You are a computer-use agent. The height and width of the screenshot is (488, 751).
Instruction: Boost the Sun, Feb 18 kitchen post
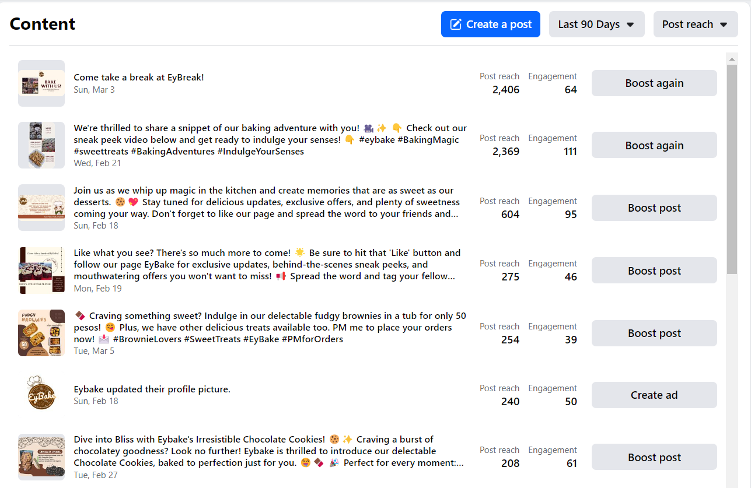[654, 208]
